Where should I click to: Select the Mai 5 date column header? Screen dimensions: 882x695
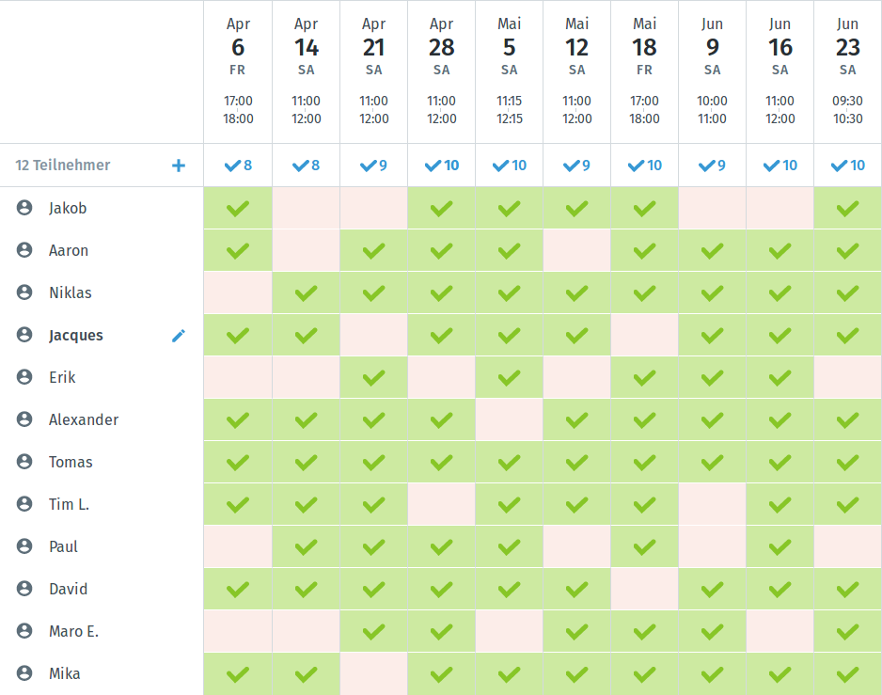click(x=510, y=71)
